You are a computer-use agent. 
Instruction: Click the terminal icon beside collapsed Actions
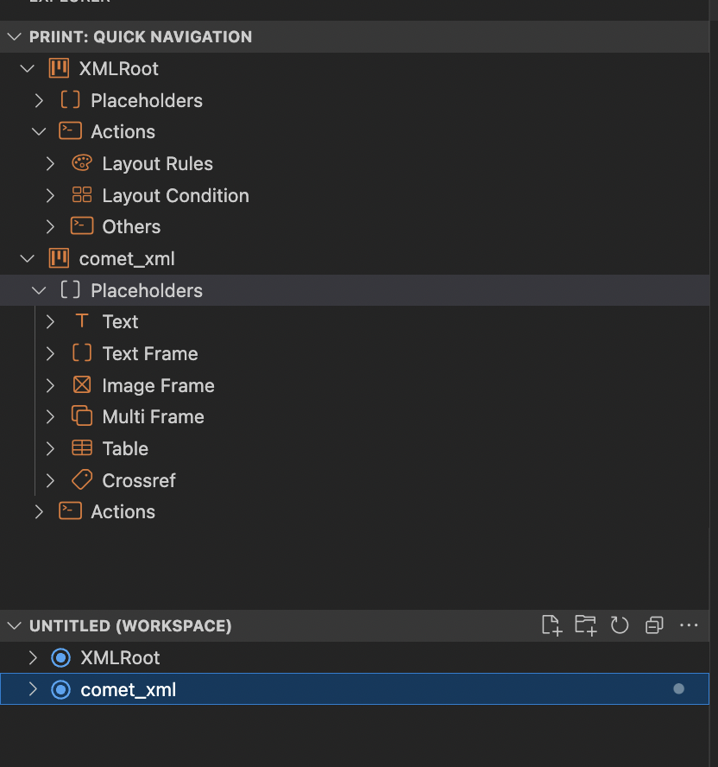71,511
